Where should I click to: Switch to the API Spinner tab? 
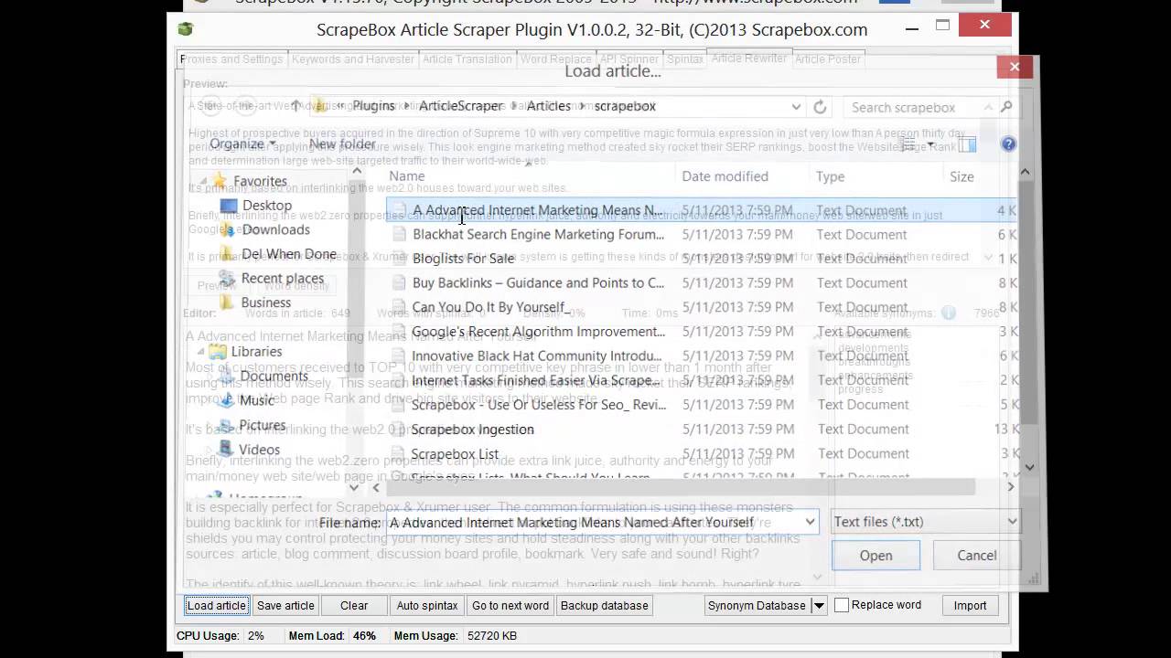(x=628, y=59)
